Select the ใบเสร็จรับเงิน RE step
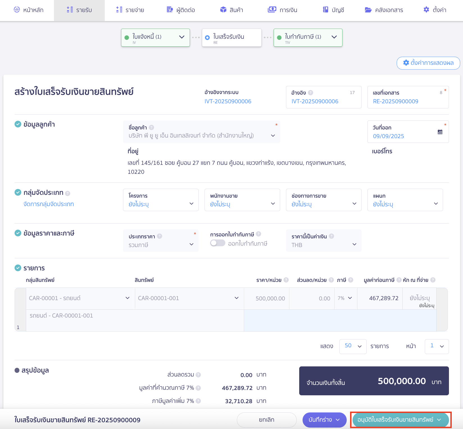The image size is (463, 429). pyautogui.click(x=231, y=38)
